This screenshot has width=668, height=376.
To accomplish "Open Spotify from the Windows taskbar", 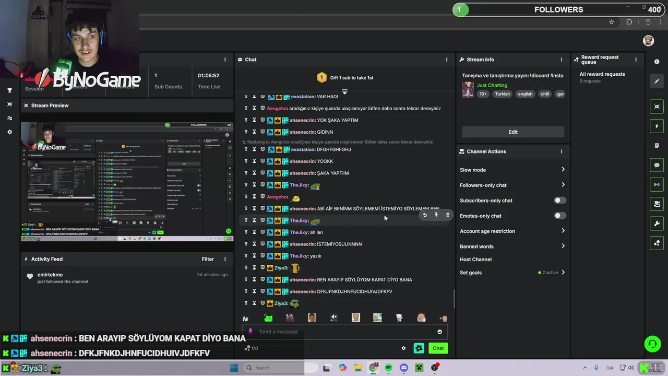I will click(x=388, y=368).
